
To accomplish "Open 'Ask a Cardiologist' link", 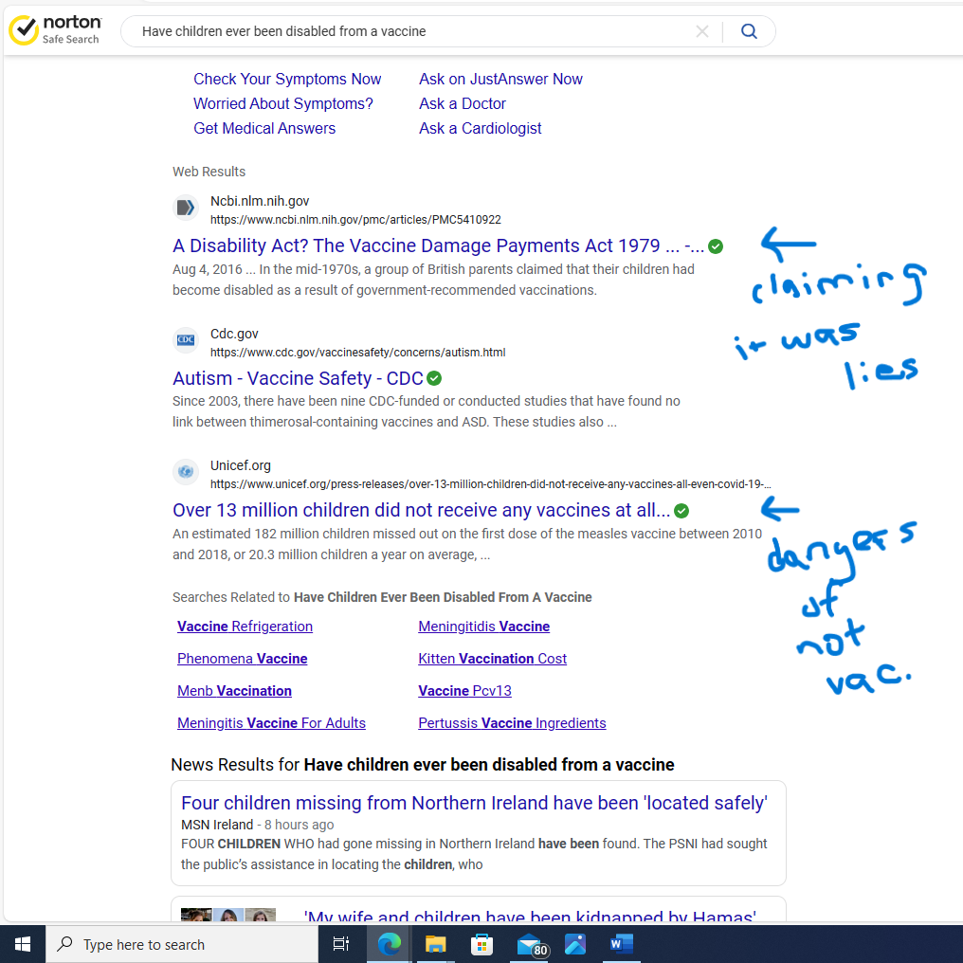I will pos(480,128).
